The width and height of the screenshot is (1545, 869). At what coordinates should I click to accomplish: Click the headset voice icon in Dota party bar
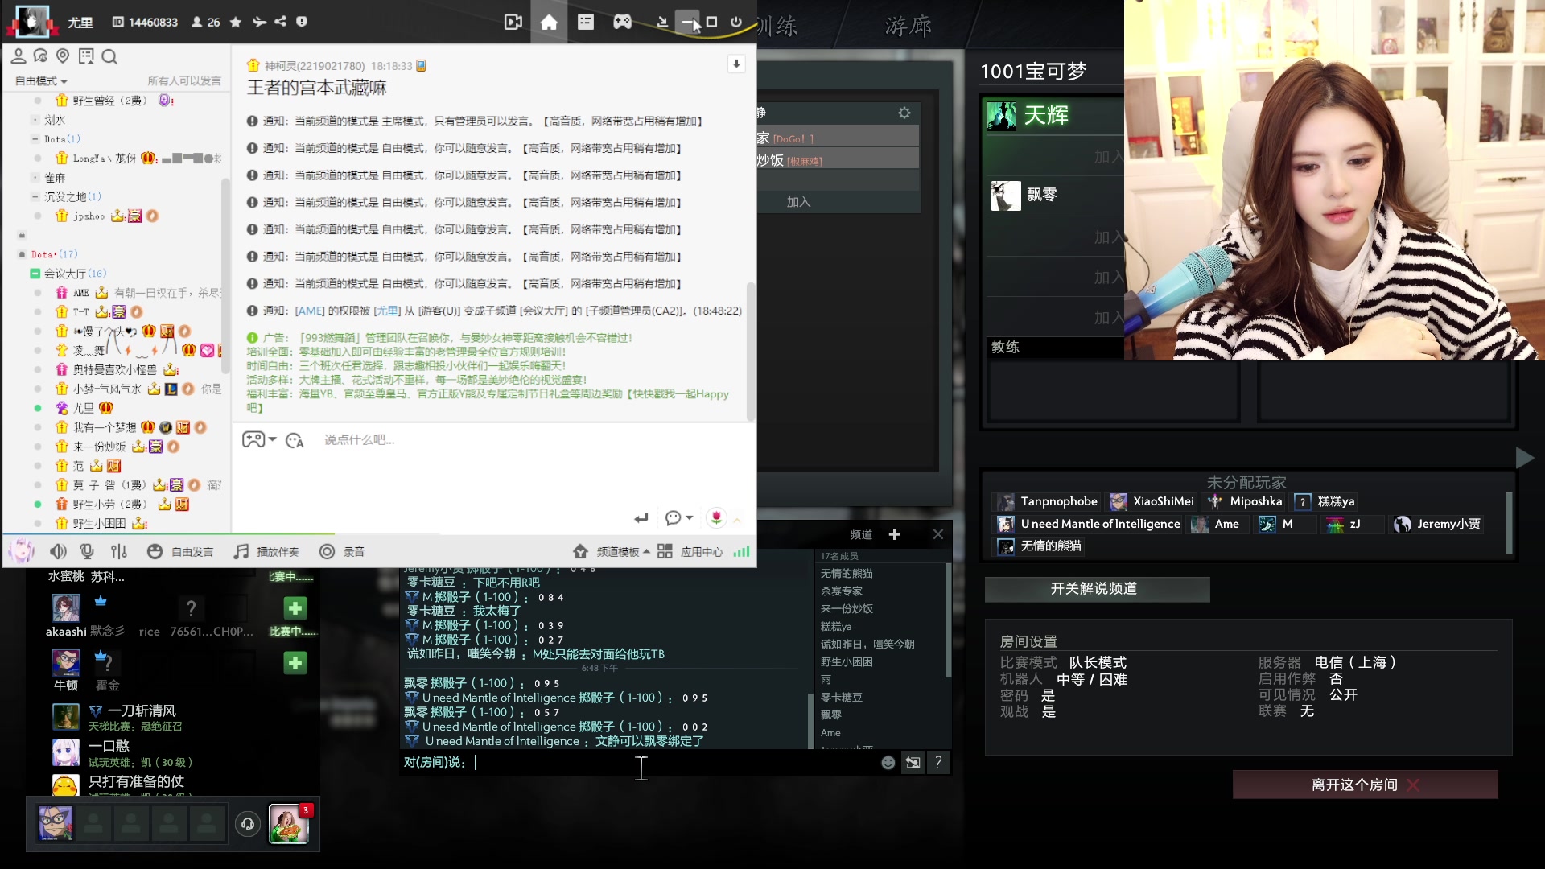tap(248, 823)
